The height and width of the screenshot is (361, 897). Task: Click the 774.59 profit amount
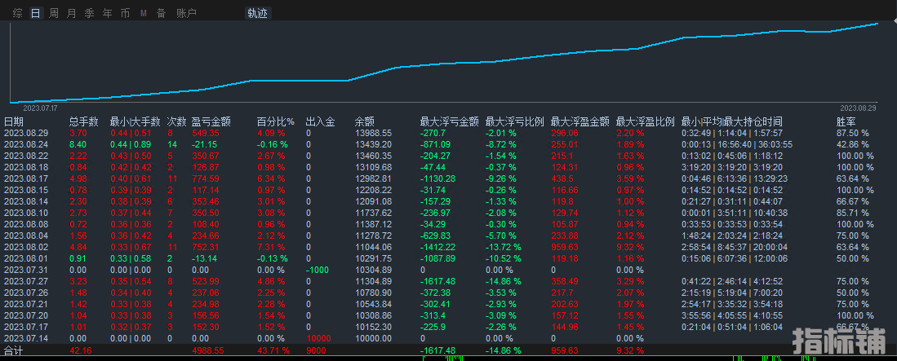pyautogui.click(x=205, y=178)
